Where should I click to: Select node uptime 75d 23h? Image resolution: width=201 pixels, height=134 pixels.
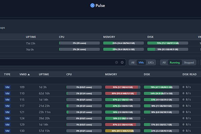pos(30,43)
